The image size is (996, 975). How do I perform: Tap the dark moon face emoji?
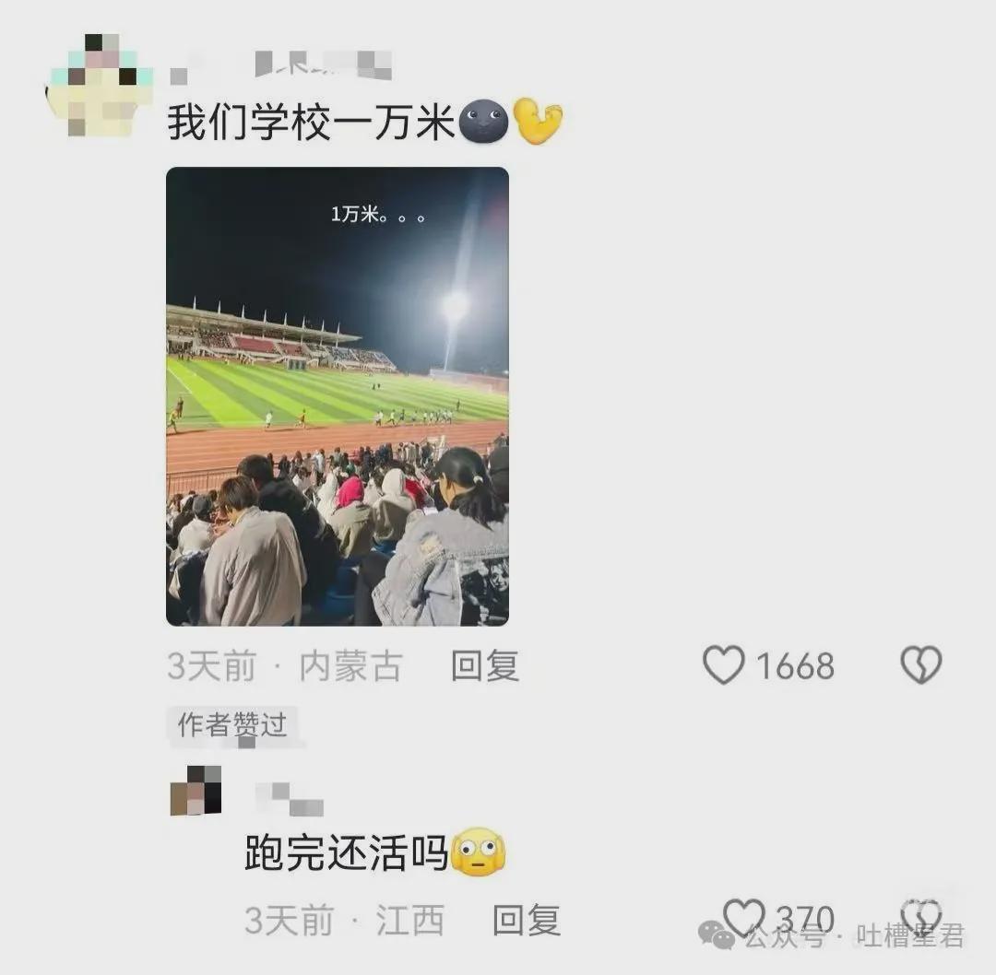click(x=482, y=122)
